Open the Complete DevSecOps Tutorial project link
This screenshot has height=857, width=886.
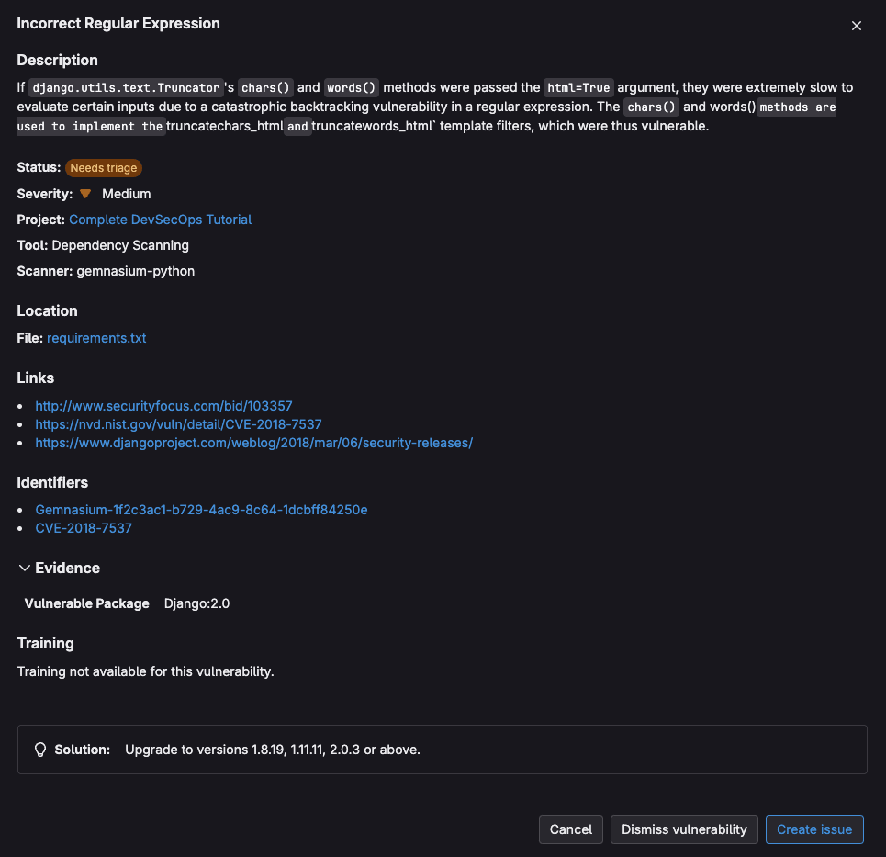coord(160,220)
